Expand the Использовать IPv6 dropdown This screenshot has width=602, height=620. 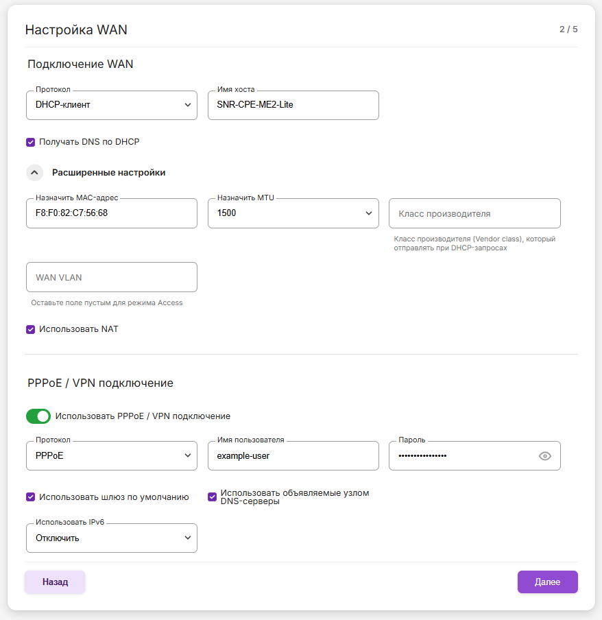112,538
